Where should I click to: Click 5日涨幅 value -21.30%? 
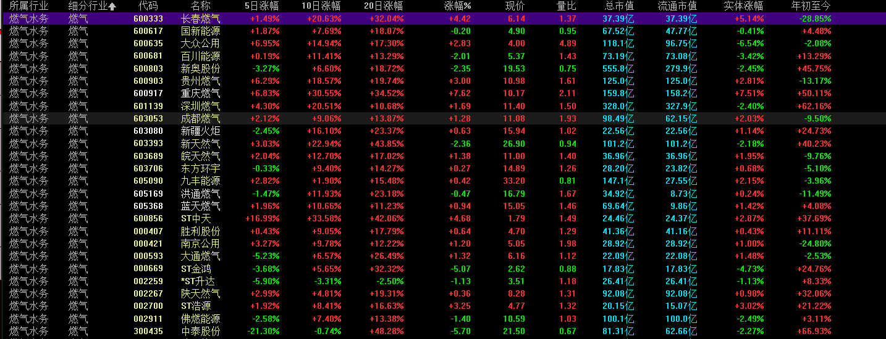click(263, 331)
